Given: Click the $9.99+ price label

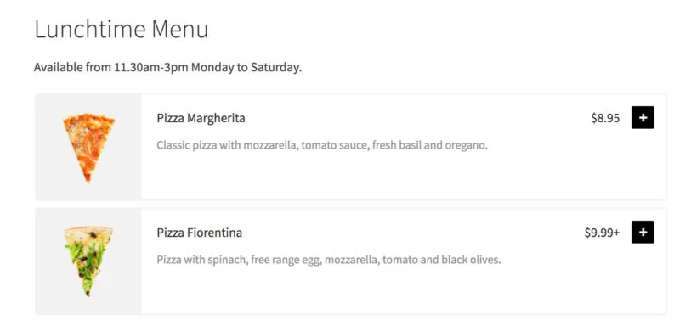Looking at the screenshot, I should tap(602, 233).
